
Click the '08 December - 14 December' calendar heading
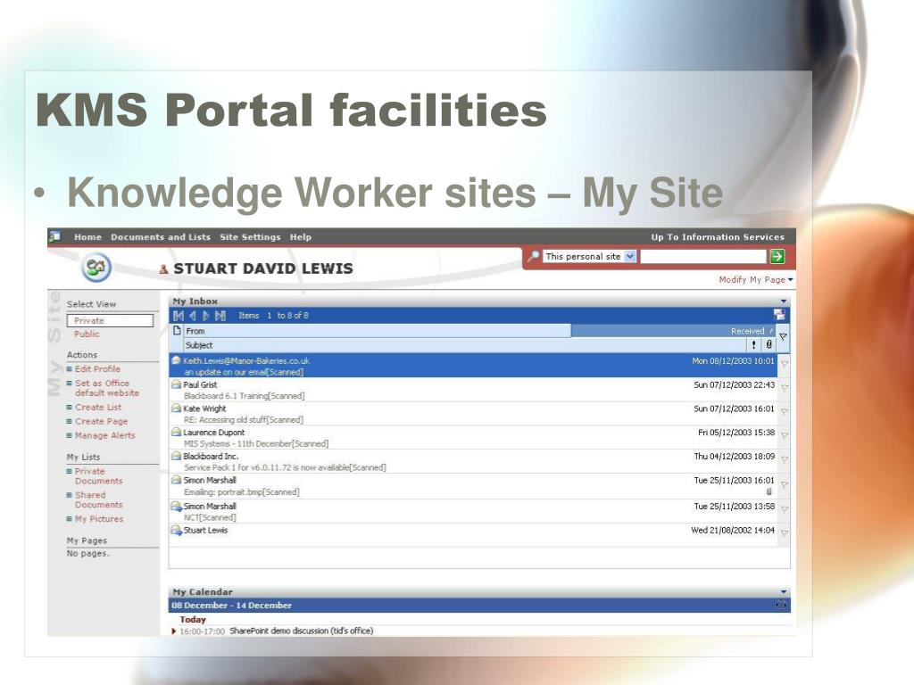(x=231, y=606)
